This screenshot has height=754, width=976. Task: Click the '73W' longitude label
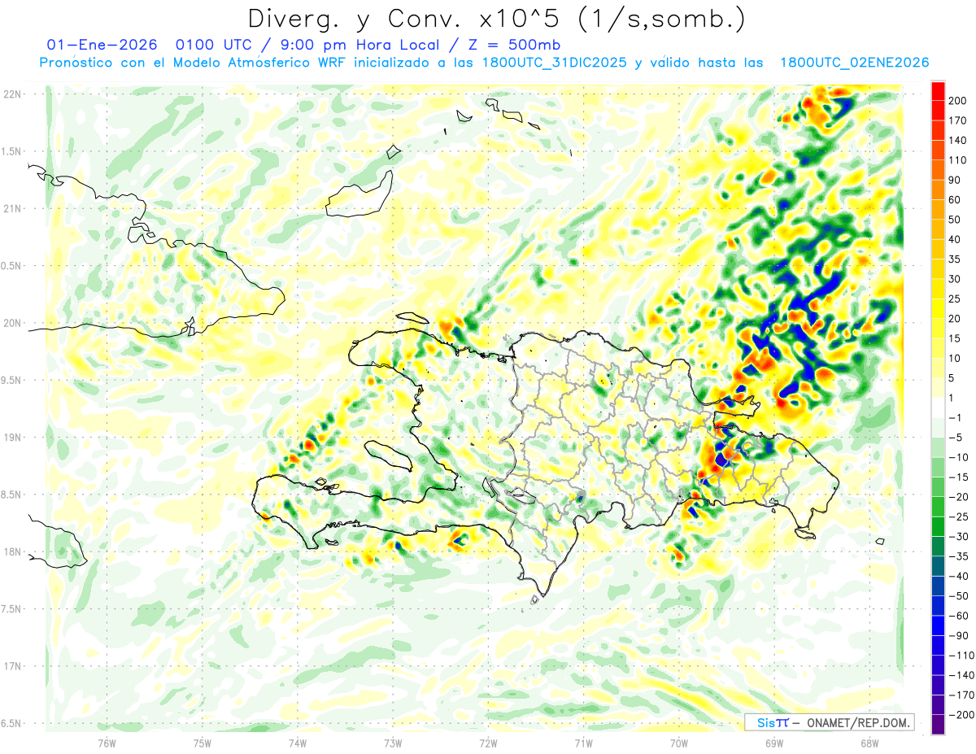click(393, 743)
